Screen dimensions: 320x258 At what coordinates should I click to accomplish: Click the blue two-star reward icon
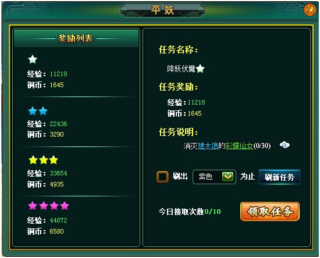pos(38,111)
